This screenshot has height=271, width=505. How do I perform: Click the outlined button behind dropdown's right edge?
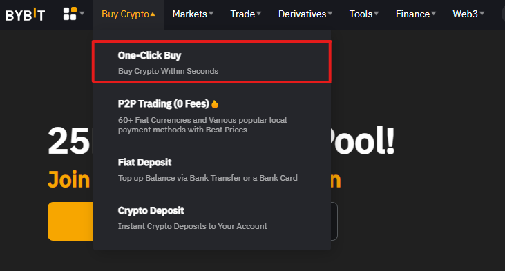tap(334, 221)
